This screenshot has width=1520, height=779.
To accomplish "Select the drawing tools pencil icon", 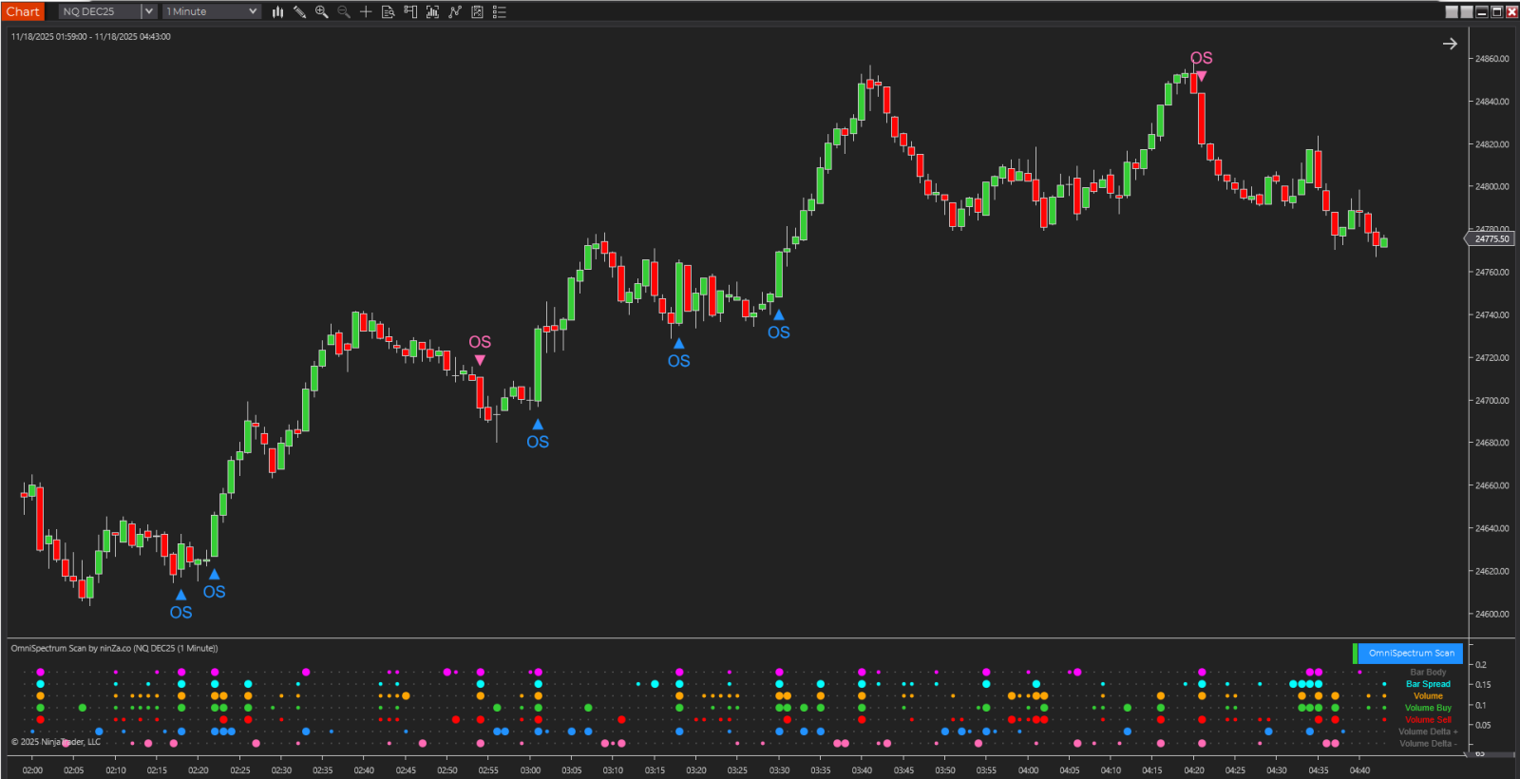I will tap(299, 11).
